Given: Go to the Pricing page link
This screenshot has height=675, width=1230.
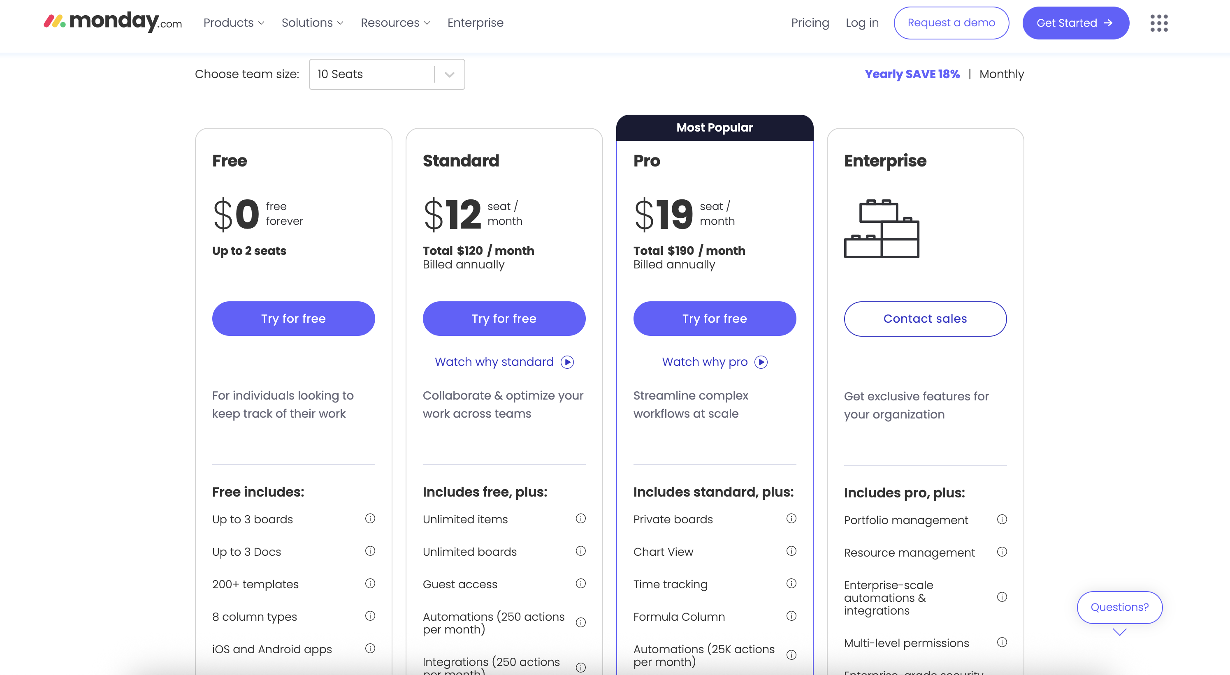Looking at the screenshot, I should (810, 23).
